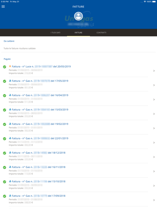
Task: Open Gas invoice dated 16/11/2018
Action: [x=78, y=170]
